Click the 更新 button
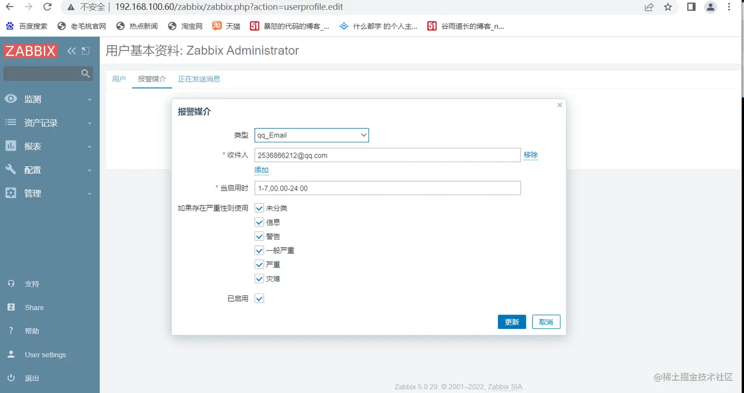 pyautogui.click(x=512, y=322)
